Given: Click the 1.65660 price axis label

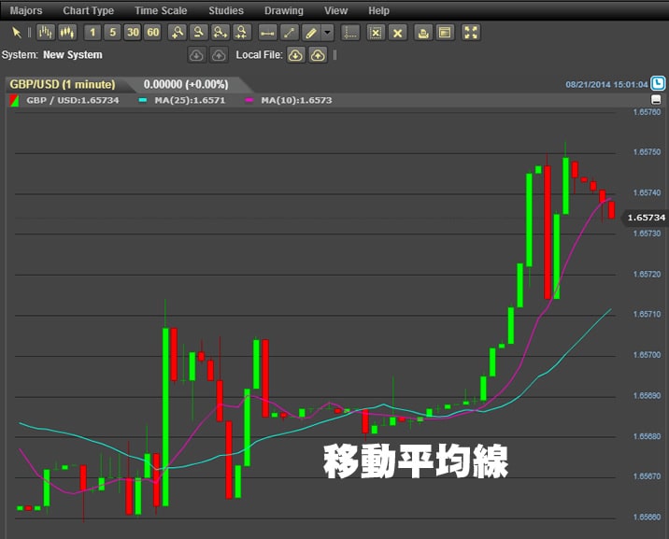Looking at the screenshot, I should pos(647,518).
